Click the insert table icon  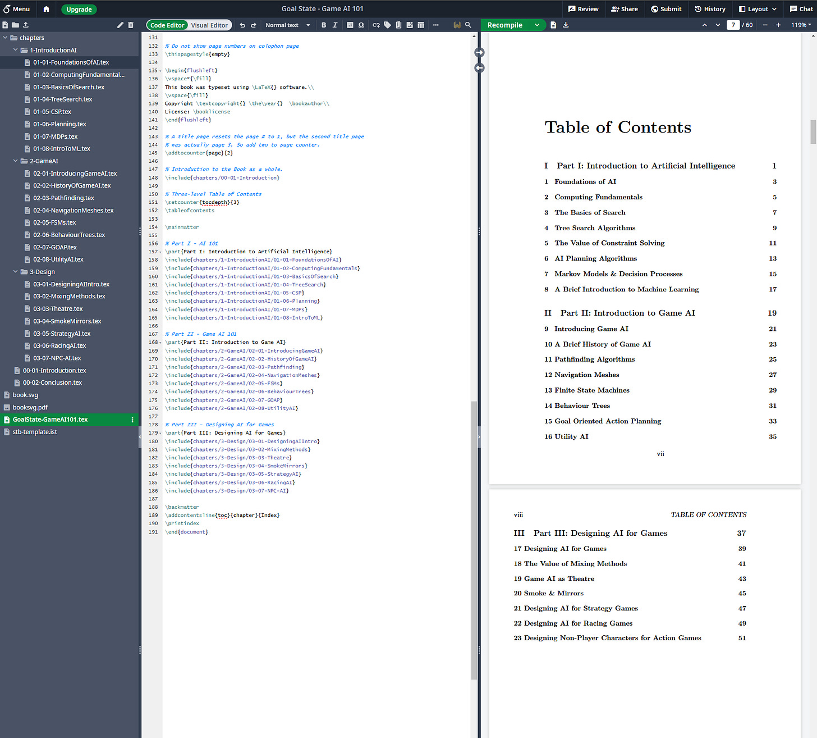[x=420, y=25]
